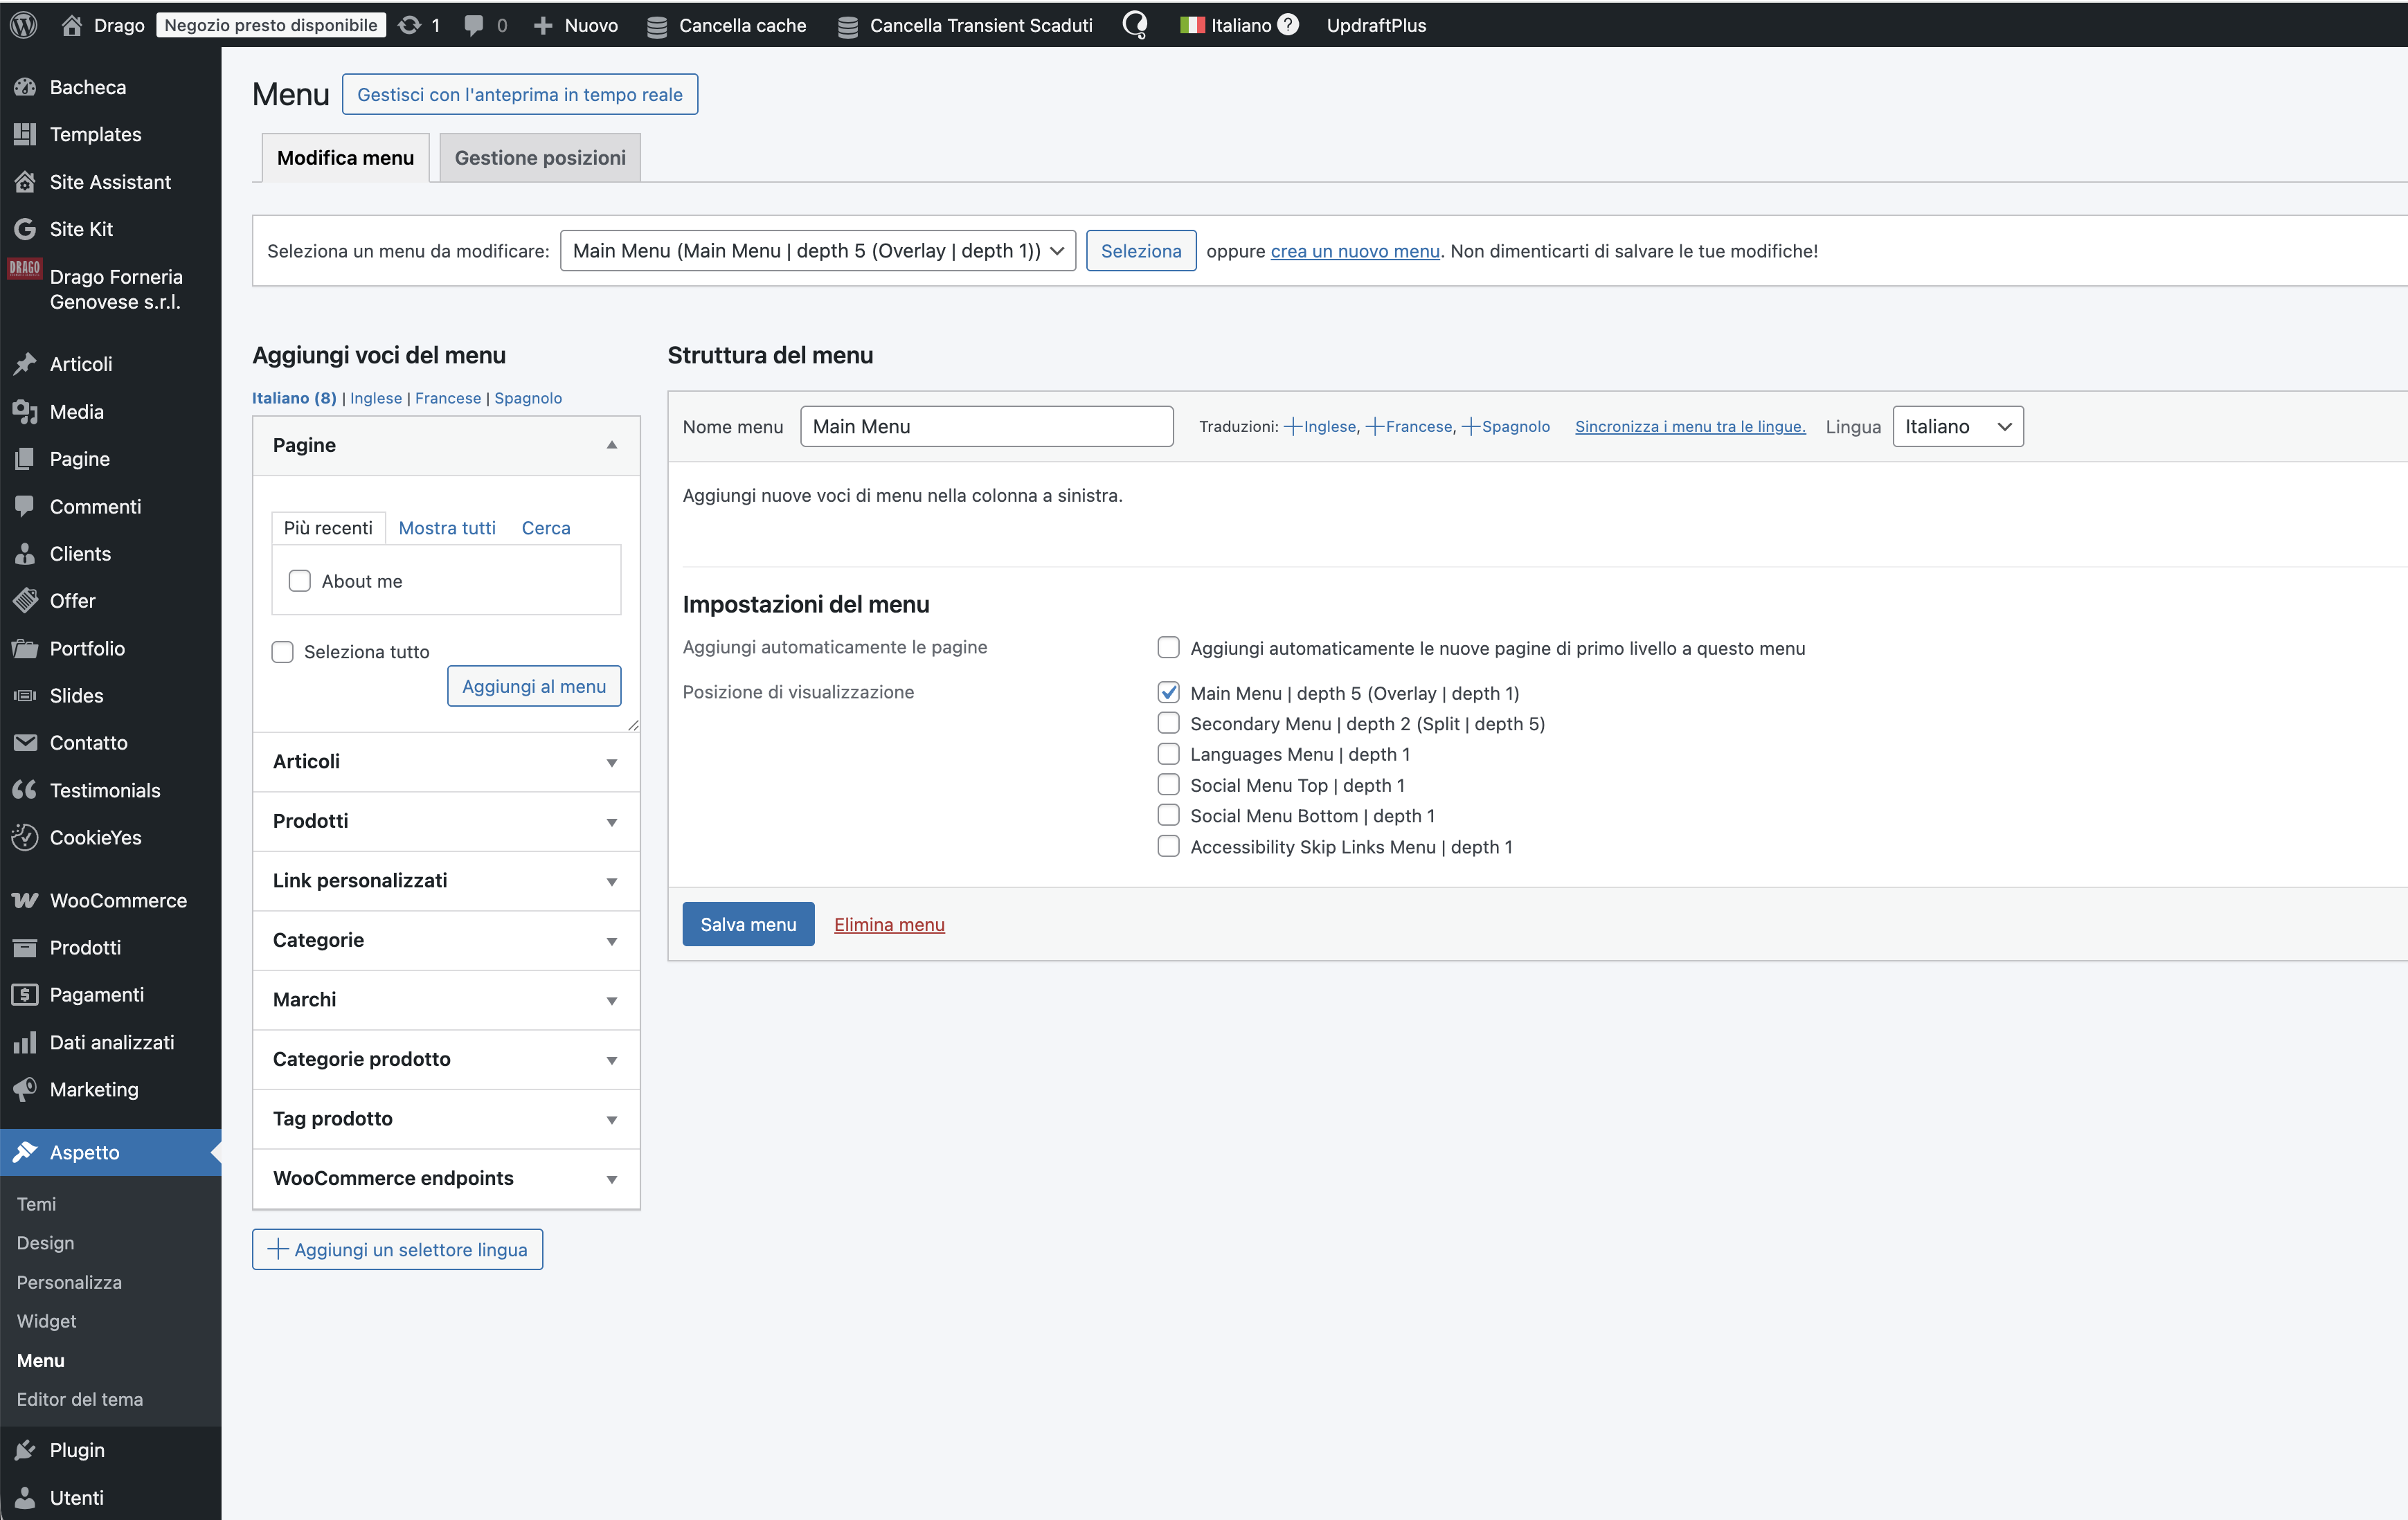Click the Testimonials quote icon in the sidebar
This screenshot has width=2408, height=1520.
(x=25, y=790)
